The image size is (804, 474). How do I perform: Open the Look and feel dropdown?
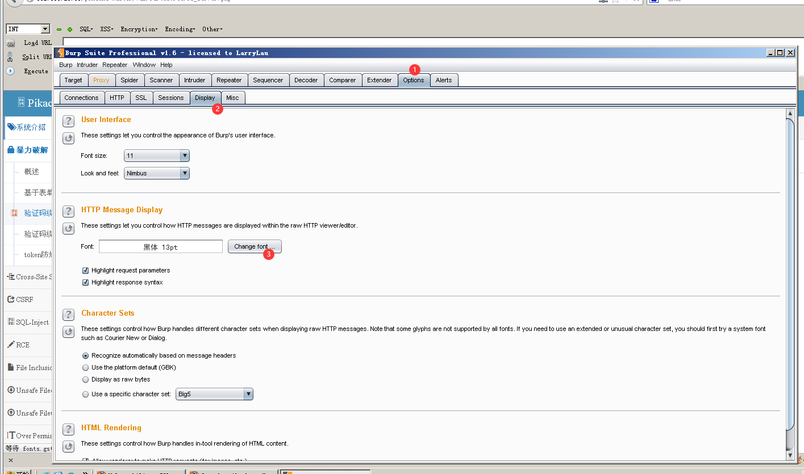coord(157,173)
